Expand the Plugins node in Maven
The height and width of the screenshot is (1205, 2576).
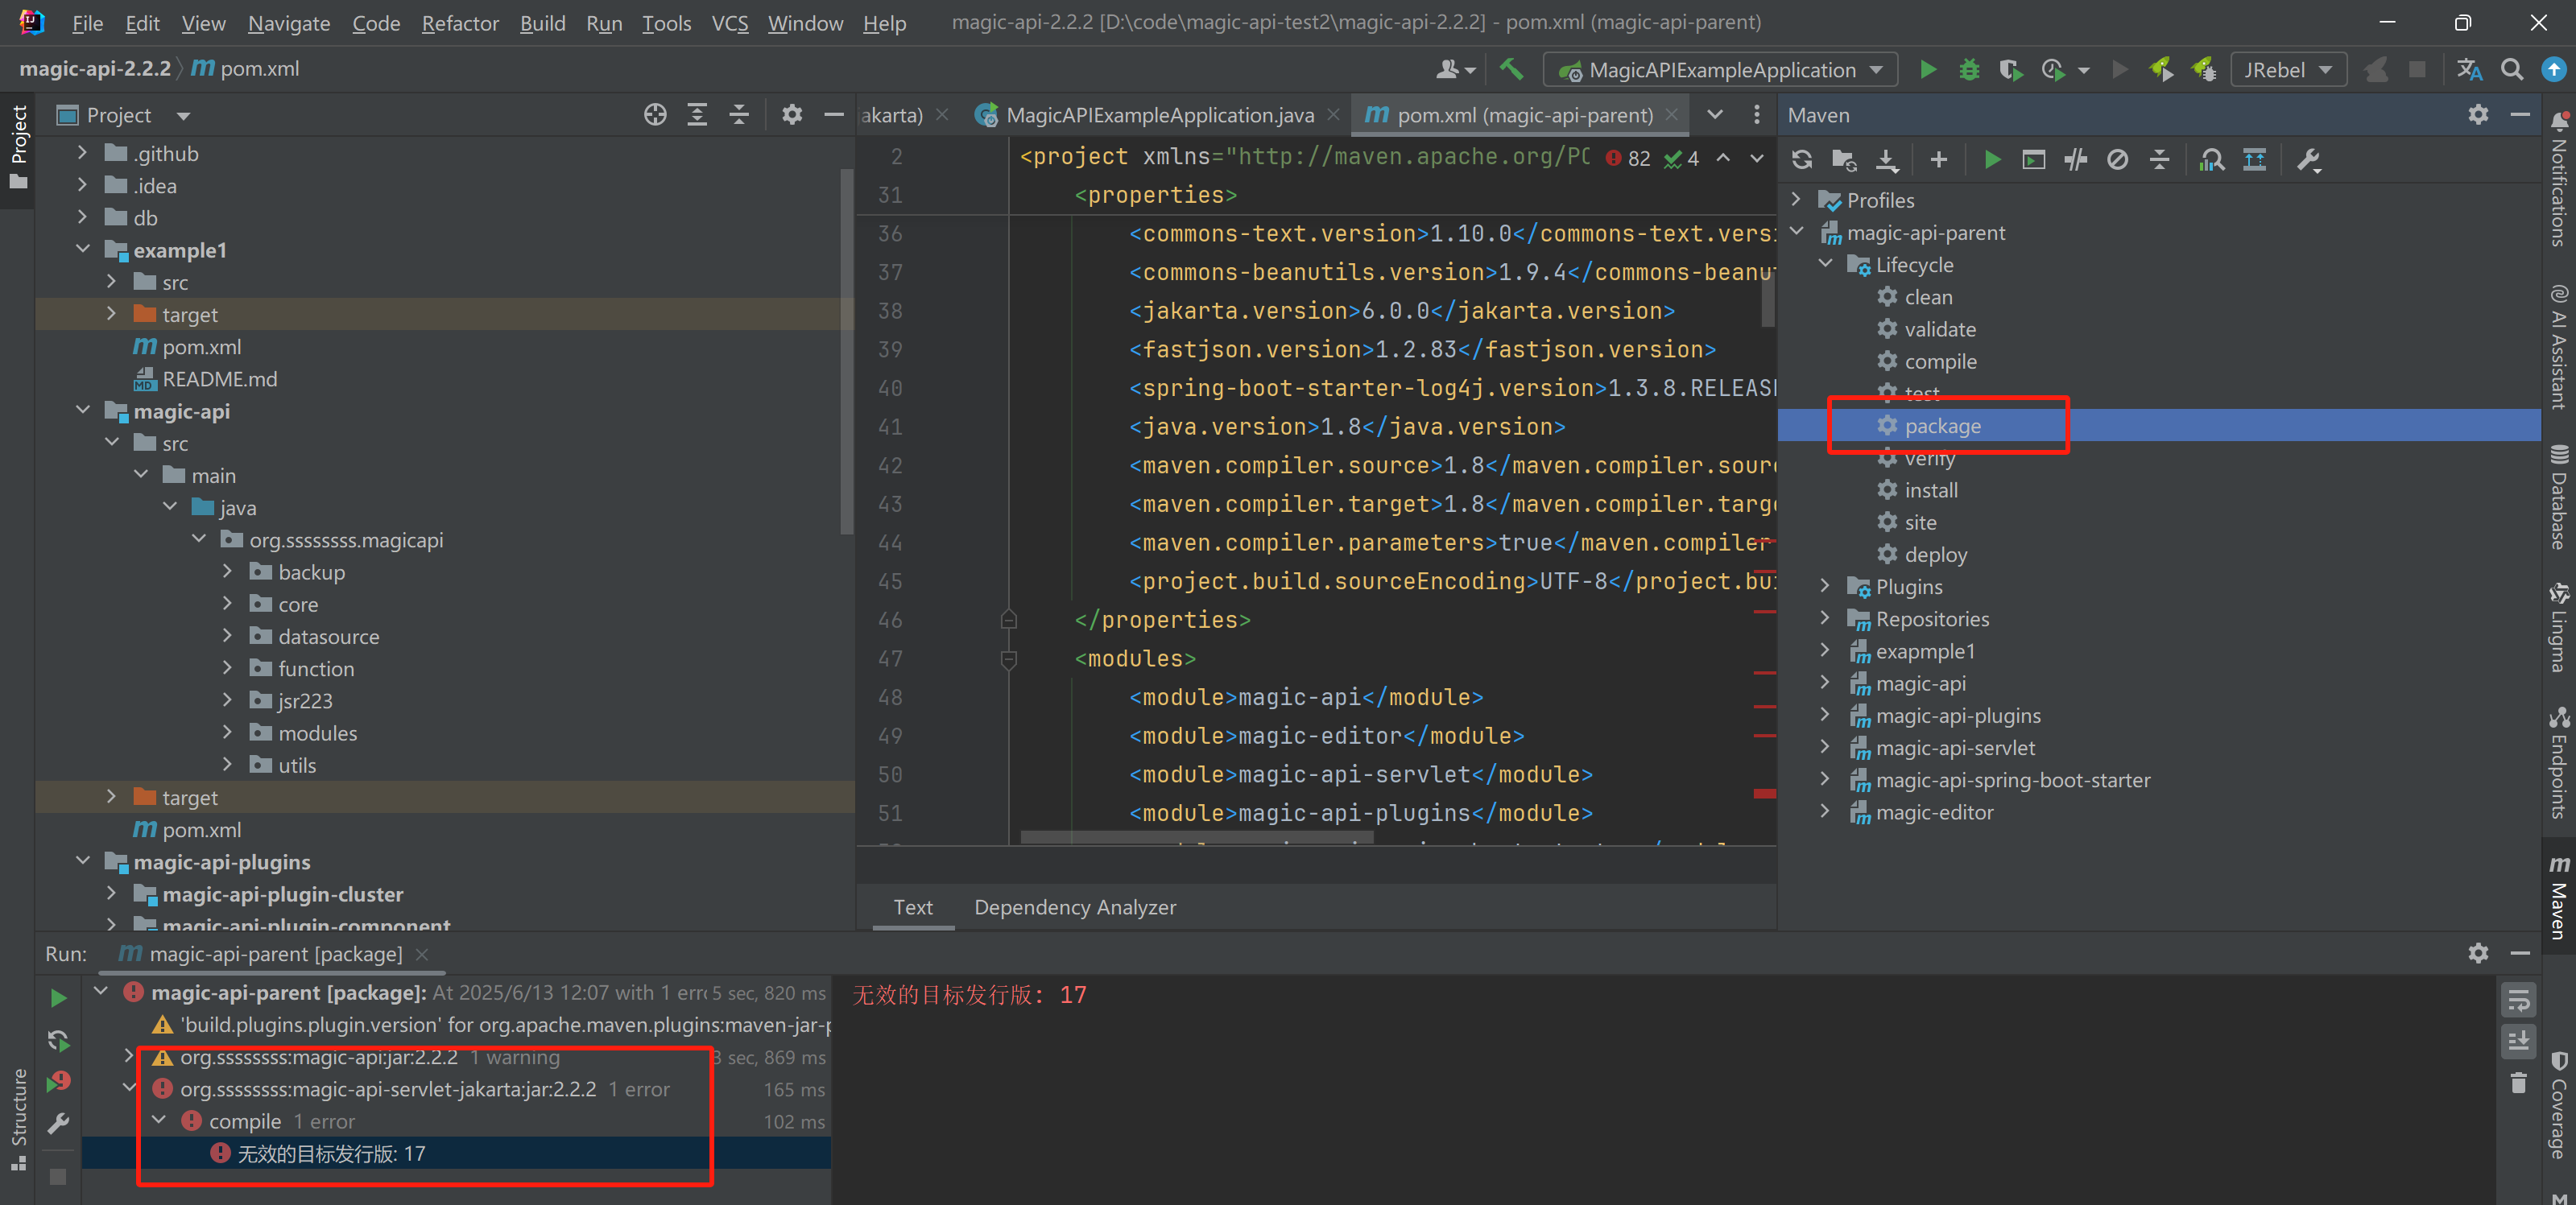1825,587
